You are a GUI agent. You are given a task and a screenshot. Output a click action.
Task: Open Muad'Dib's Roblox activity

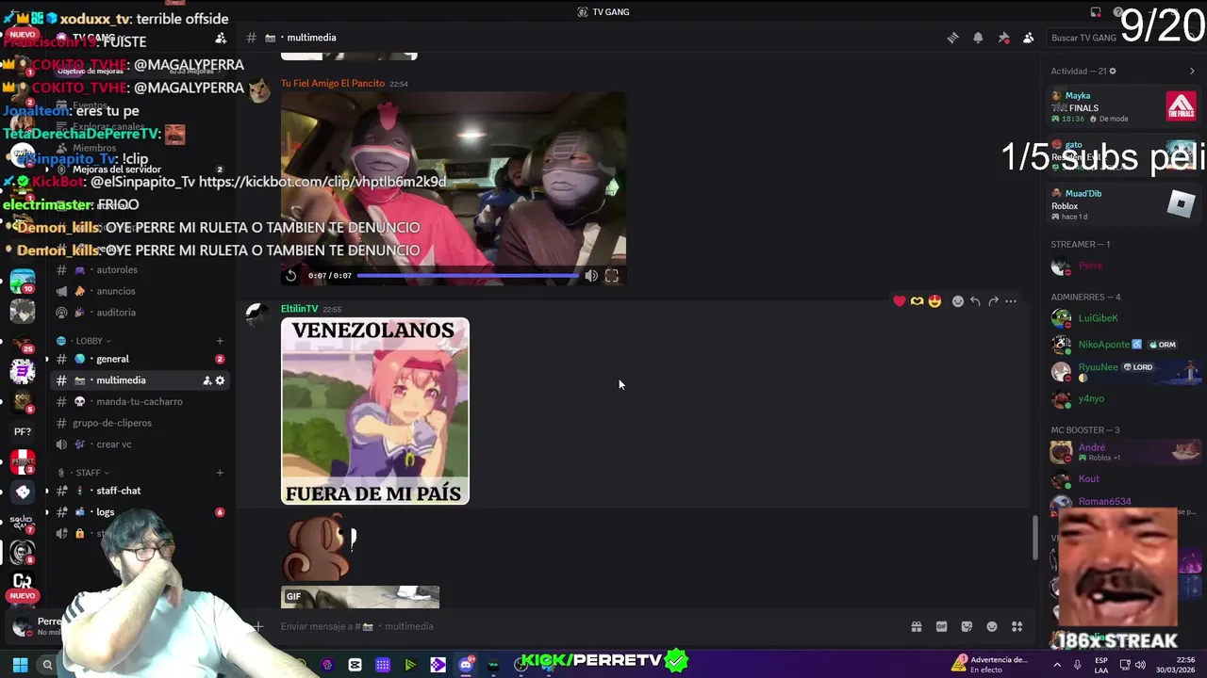click(1123, 204)
